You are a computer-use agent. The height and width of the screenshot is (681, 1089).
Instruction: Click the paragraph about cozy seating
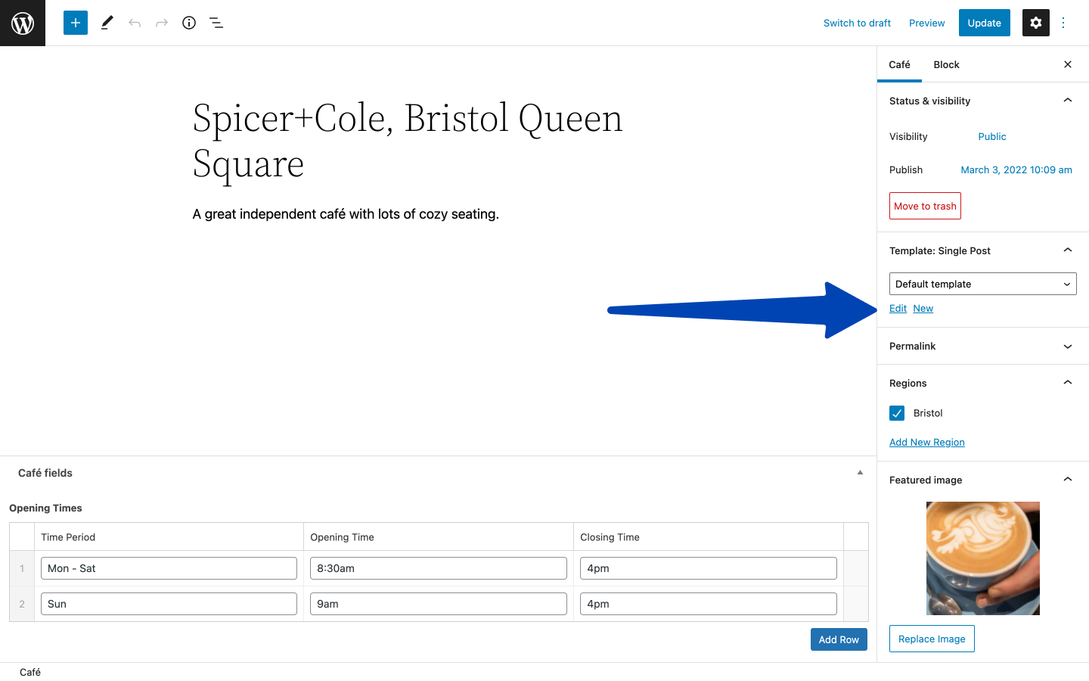tap(346, 214)
